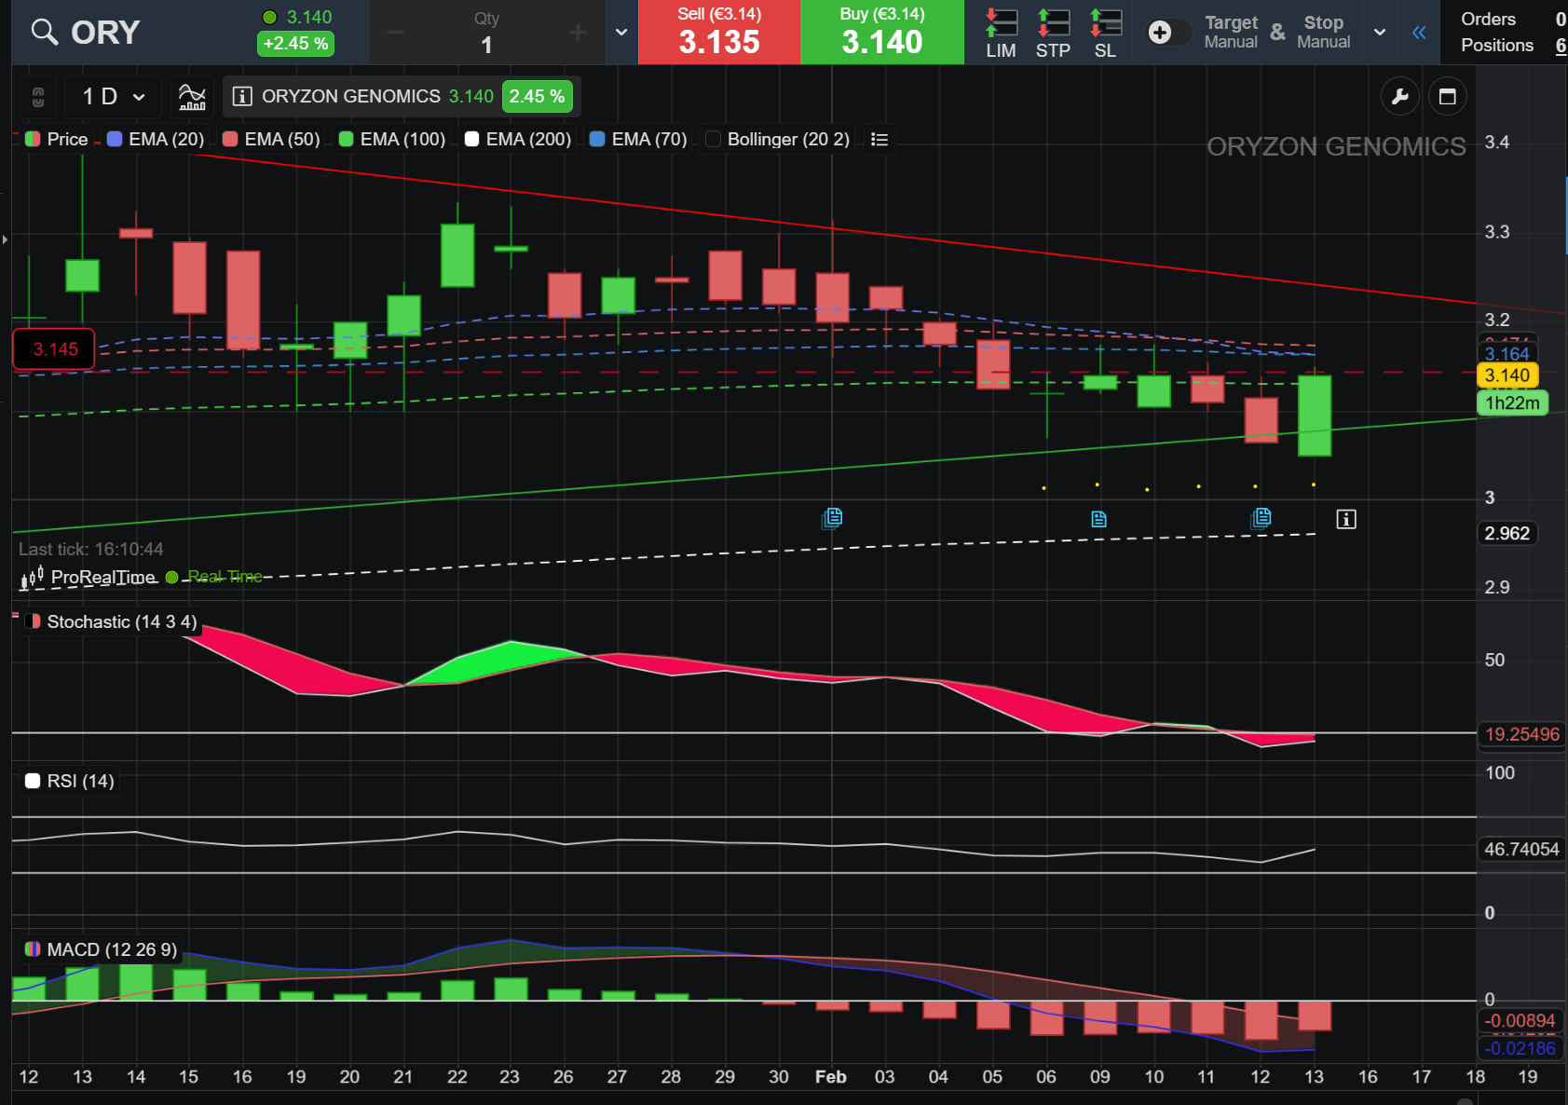Expand the quantity options chevron
The image size is (1568, 1105).
(x=621, y=33)
